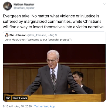Play the John MacArthur video
Viewport: 108px width, 111px height.
point(54,73)
